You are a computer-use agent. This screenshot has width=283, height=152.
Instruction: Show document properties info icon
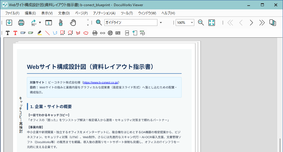pos(49,23)
